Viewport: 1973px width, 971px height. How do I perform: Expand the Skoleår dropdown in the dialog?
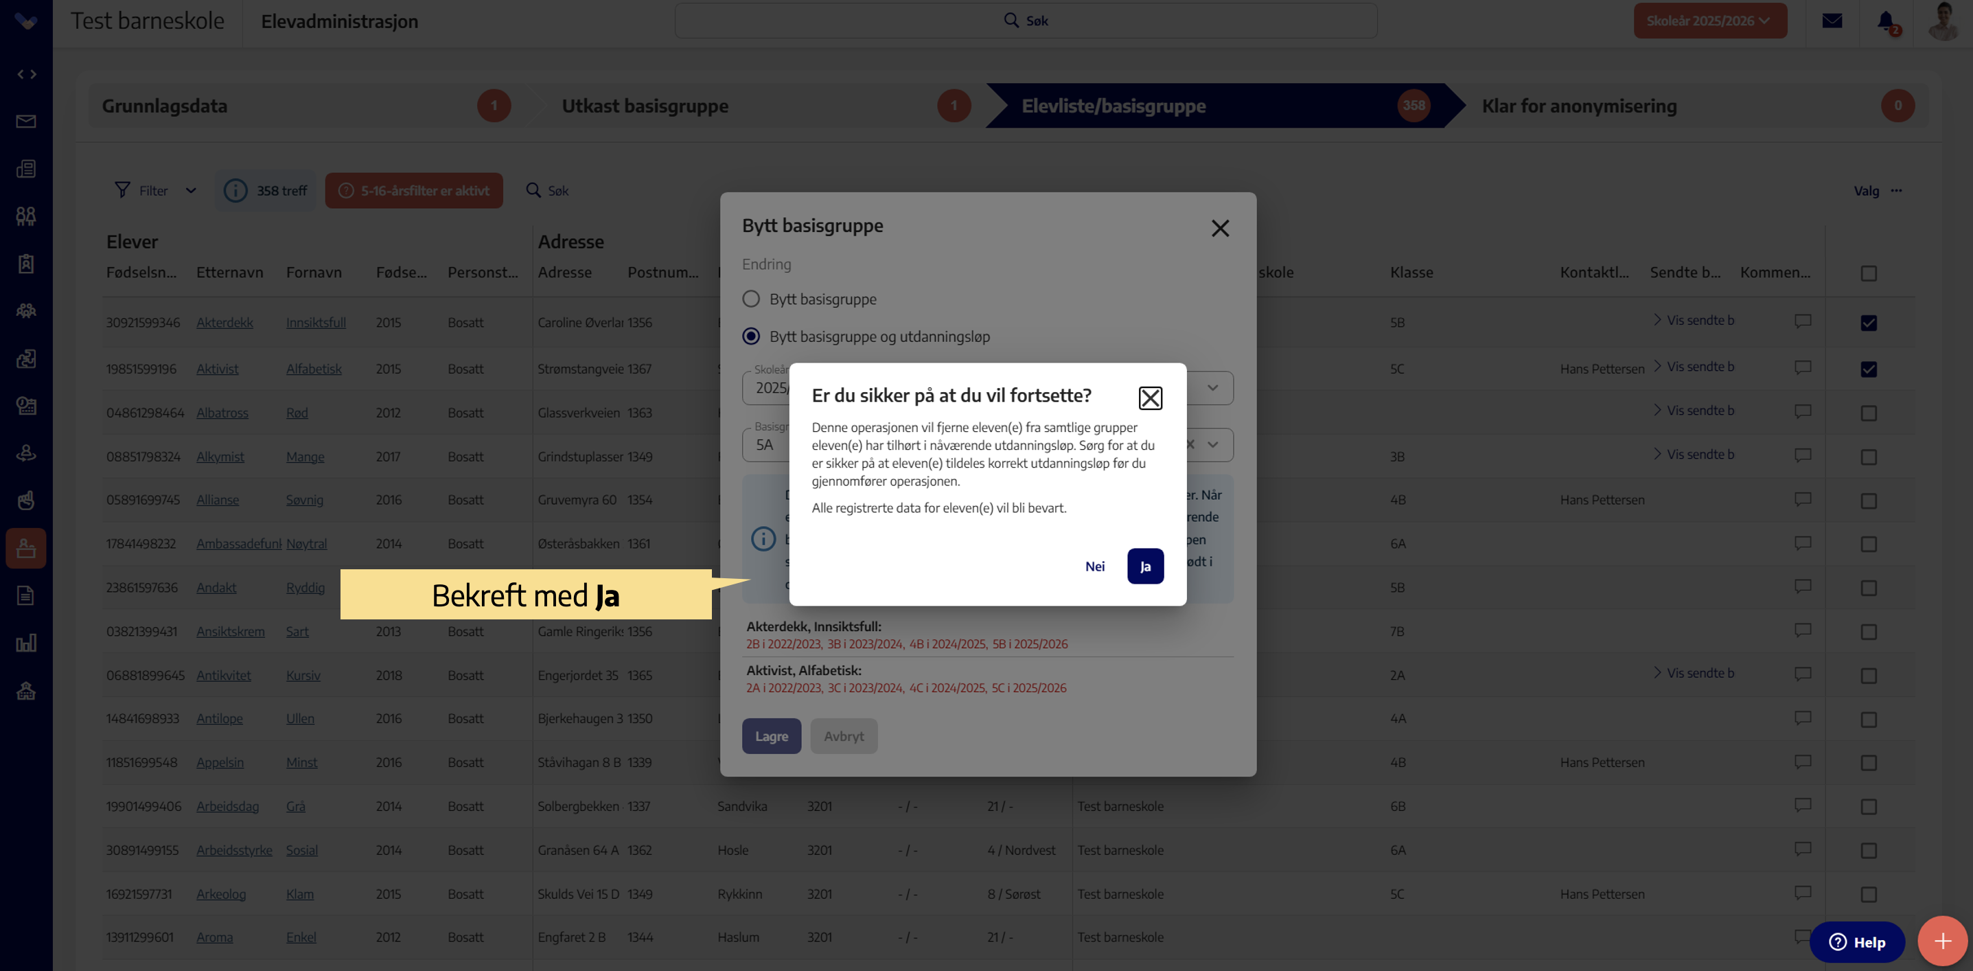click(x=1212, y=388)
